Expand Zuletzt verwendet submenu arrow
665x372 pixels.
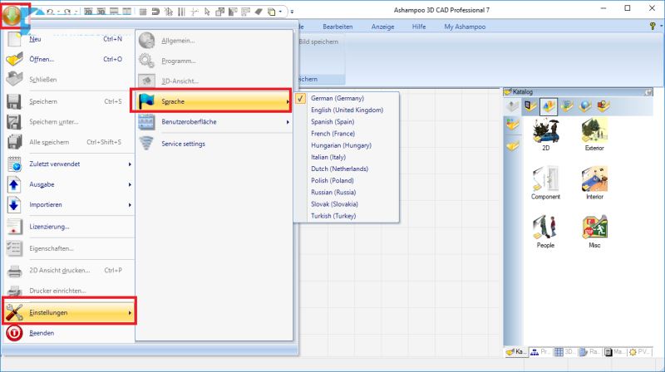(130, 164)
